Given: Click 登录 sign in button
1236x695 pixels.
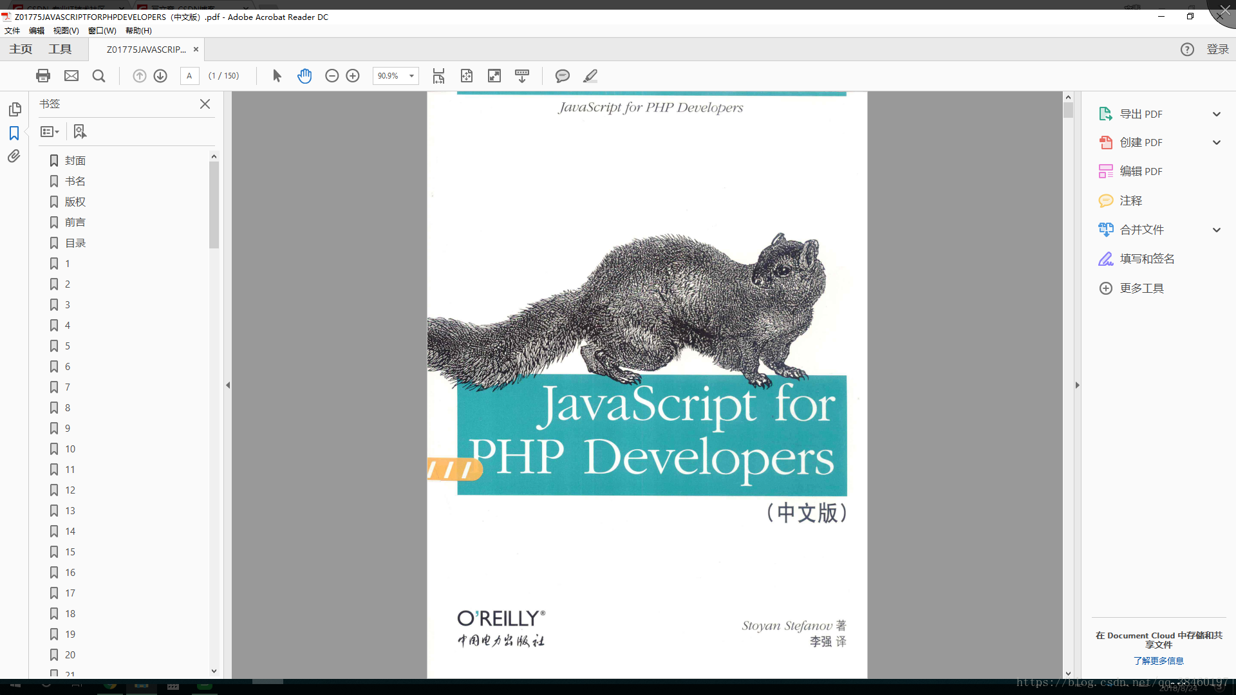Looking at the screenshot, I should pyautogui.click(x=1217, y=50).
